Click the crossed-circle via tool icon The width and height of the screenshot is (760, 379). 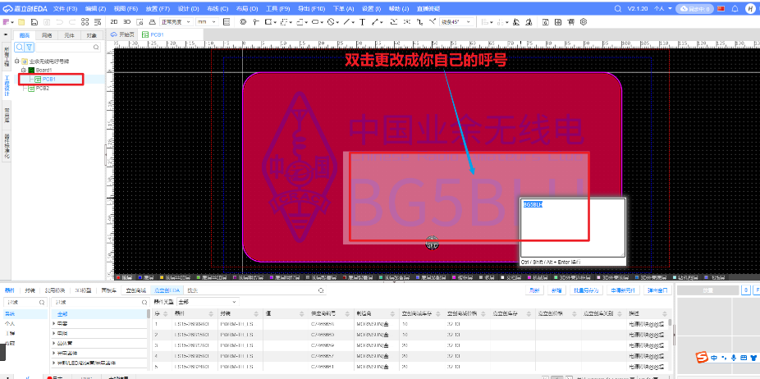[x=243, y=22]
